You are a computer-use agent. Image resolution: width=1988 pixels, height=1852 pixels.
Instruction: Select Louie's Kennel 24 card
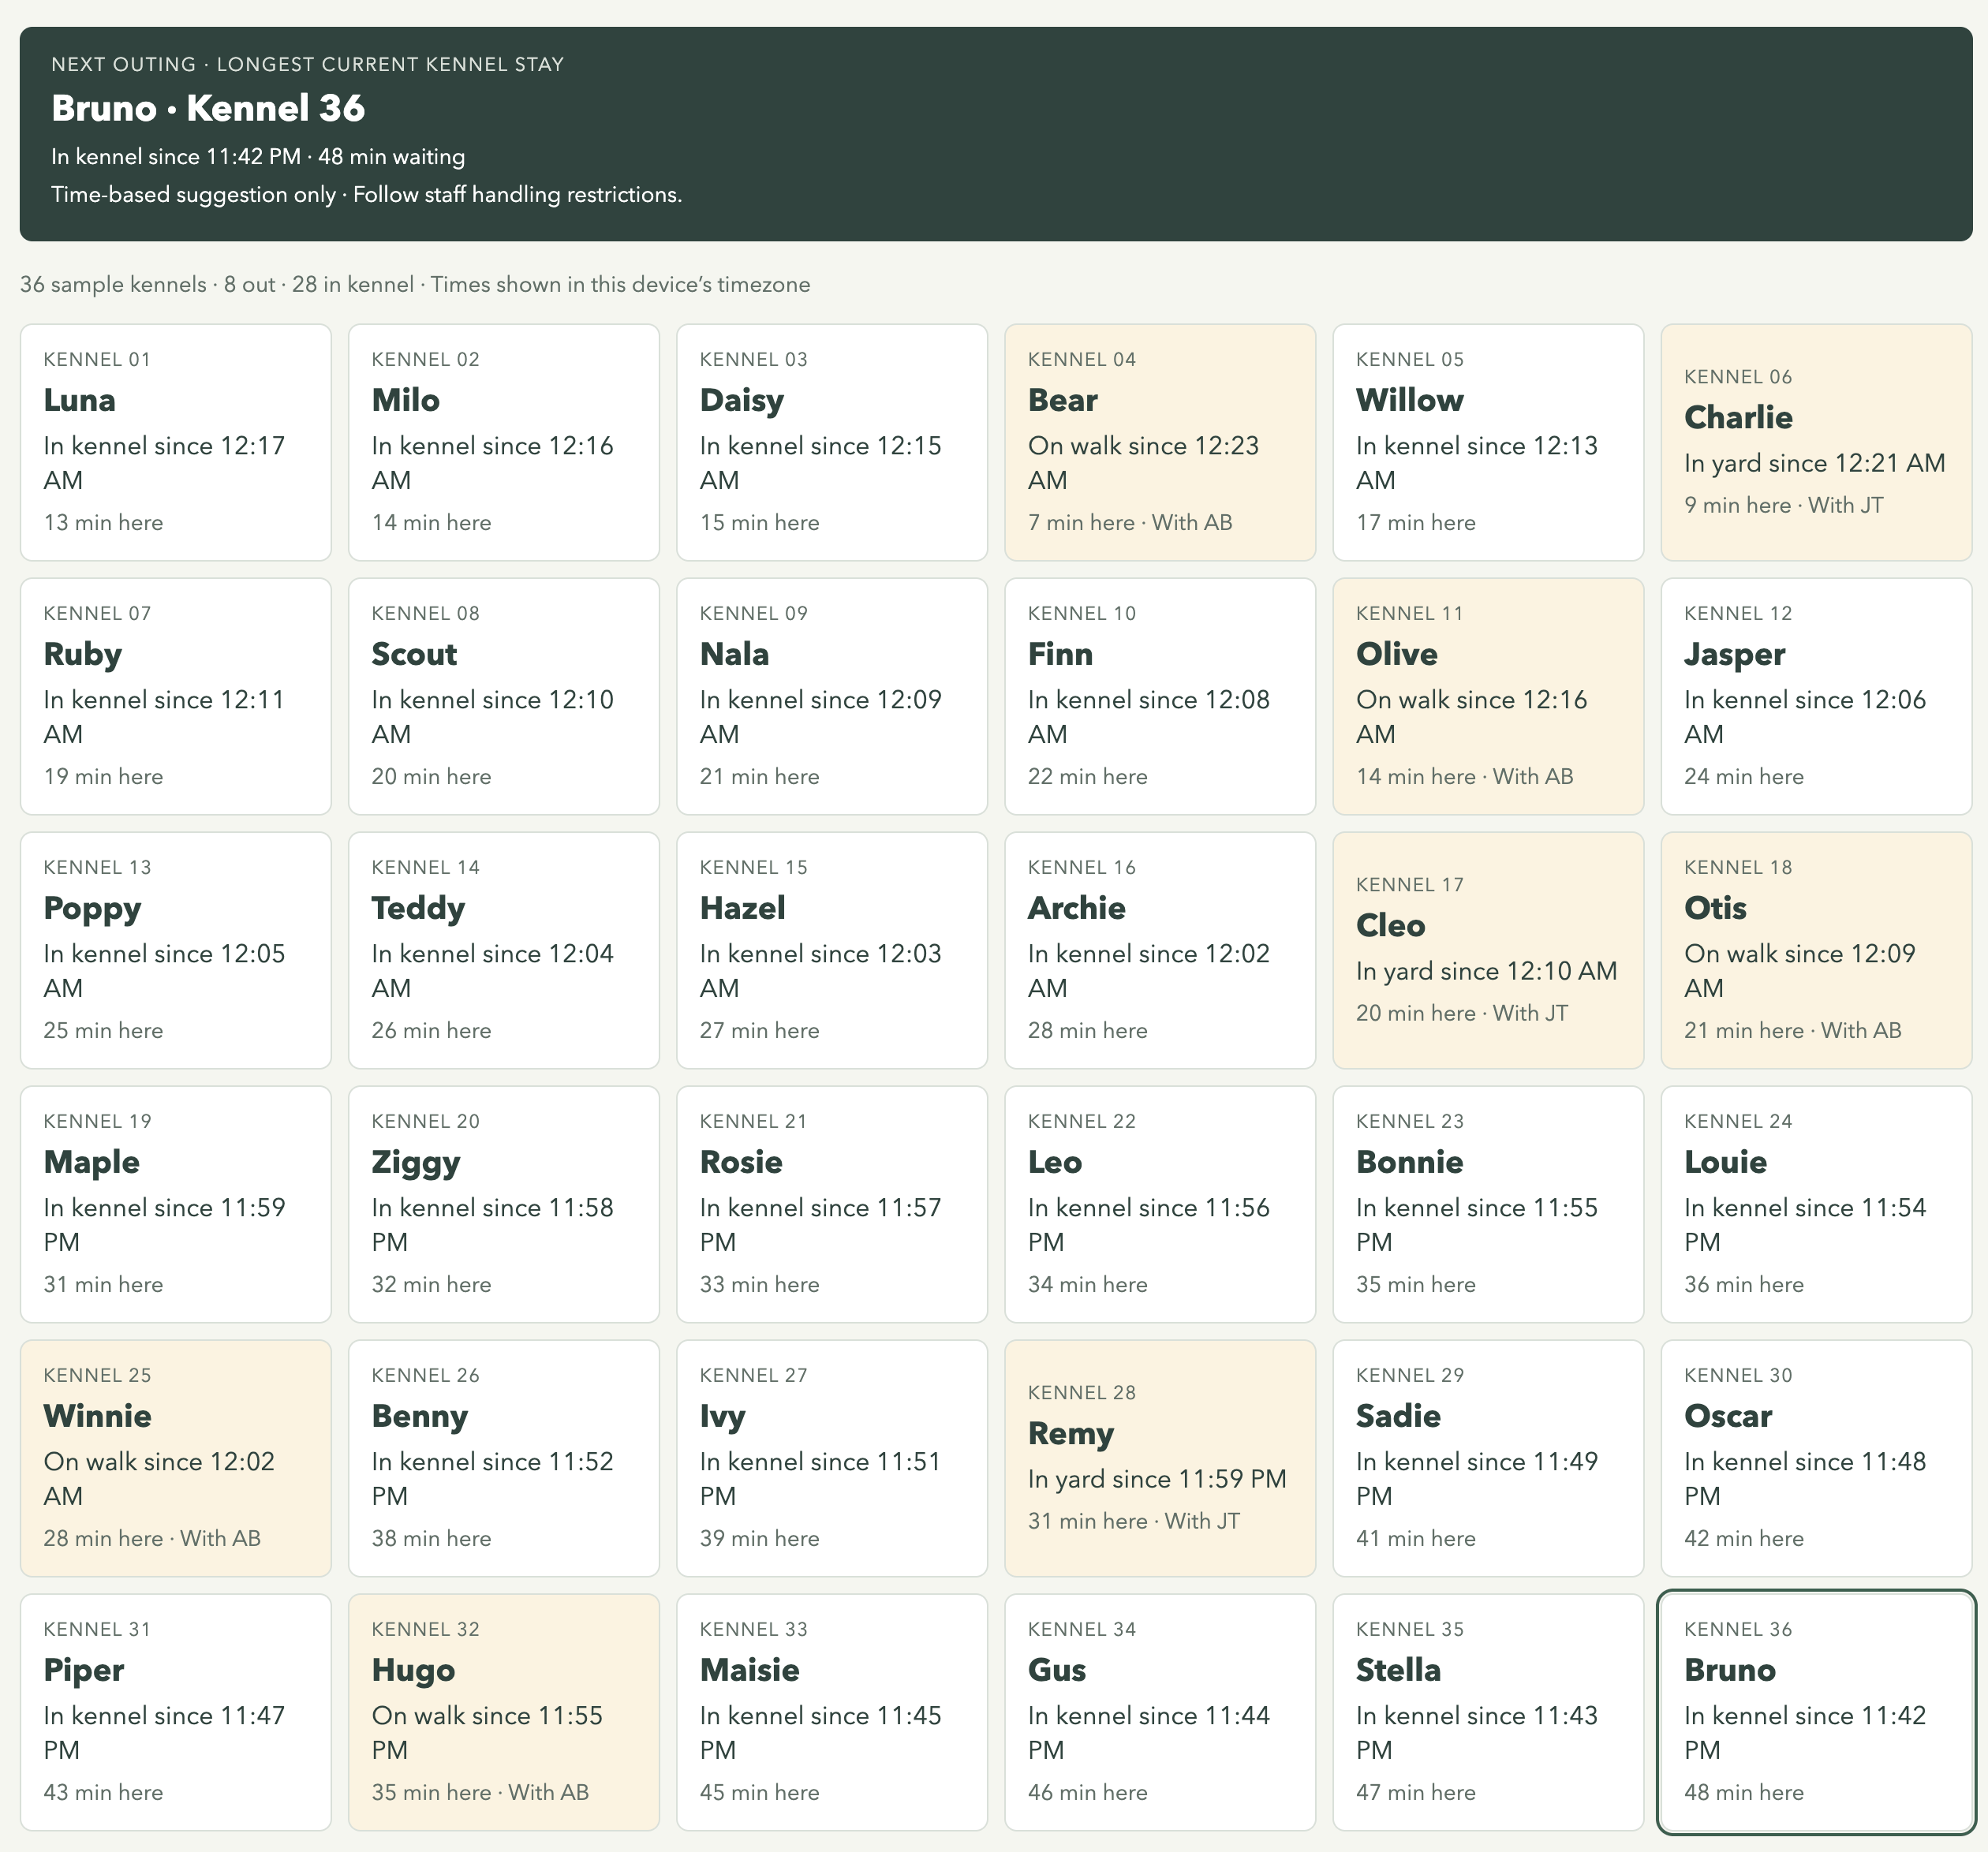click(1816, 1204)
